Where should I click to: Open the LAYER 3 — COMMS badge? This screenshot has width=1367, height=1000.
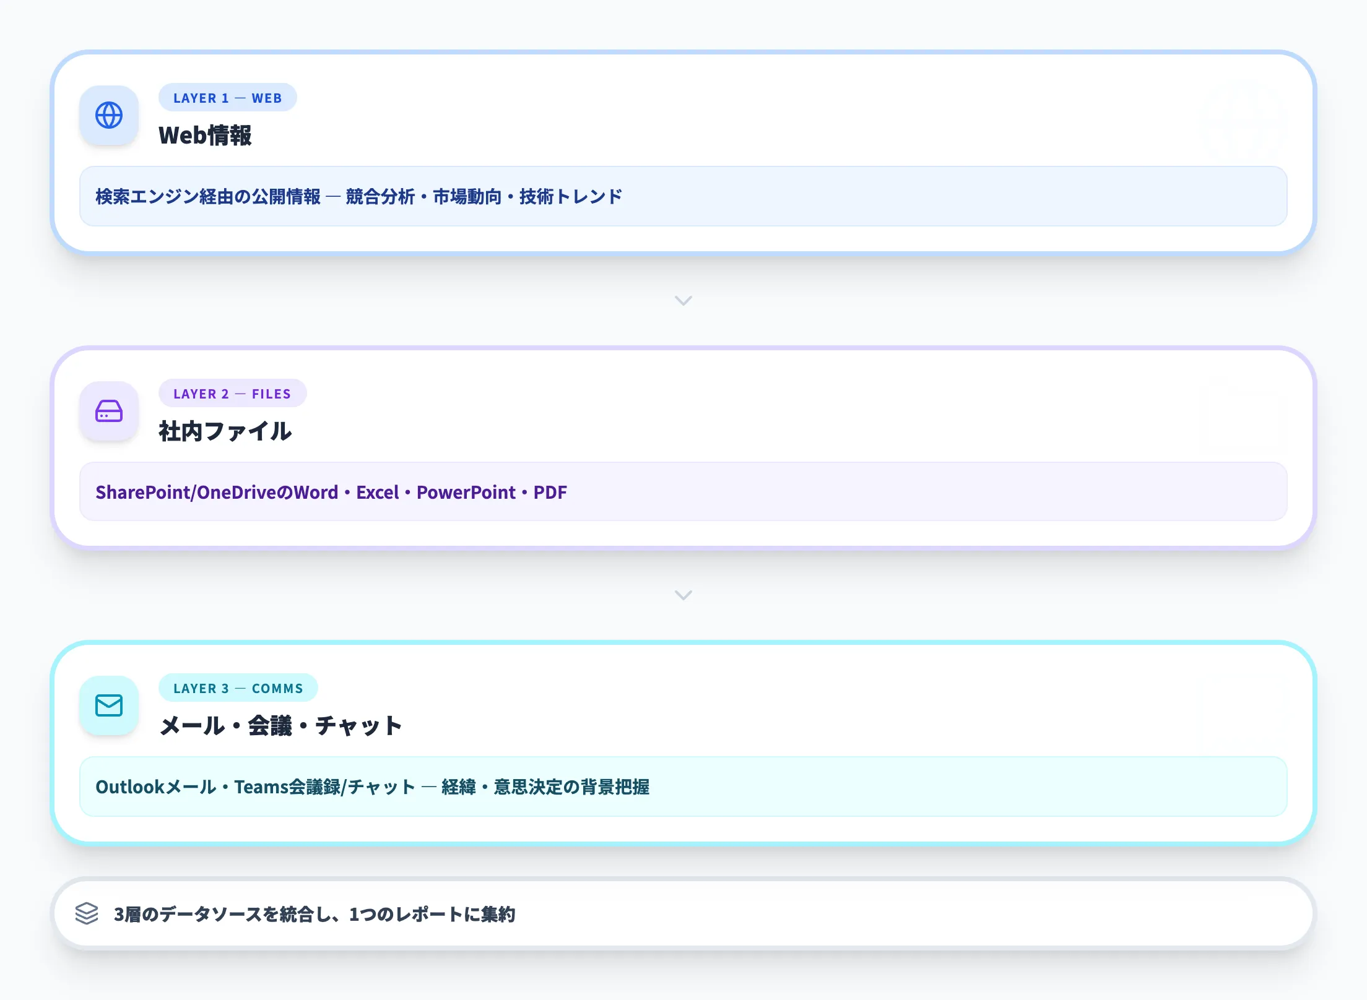(239, 688)
